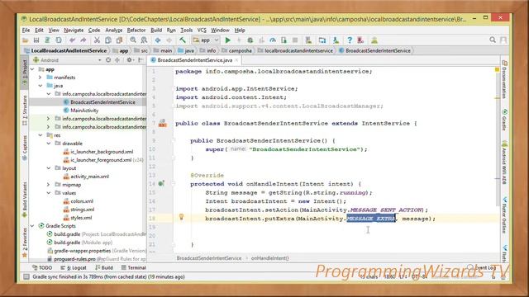
Task: Collapse the drawable folder
Action: click(49, 144)
